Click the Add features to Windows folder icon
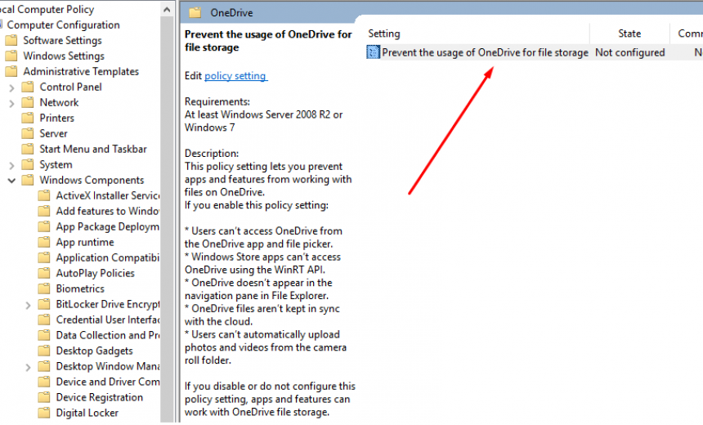Screen dimensions: 703x425 [44, 211]
